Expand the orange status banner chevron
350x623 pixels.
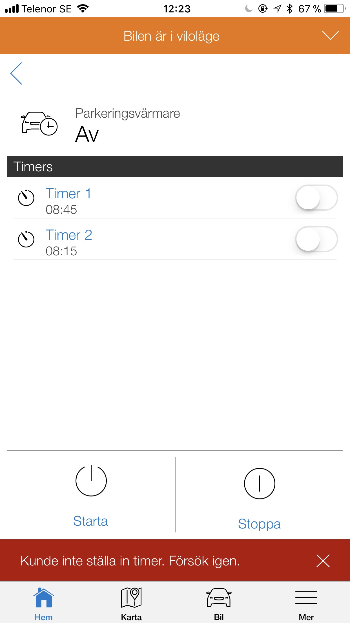[330, 36]
